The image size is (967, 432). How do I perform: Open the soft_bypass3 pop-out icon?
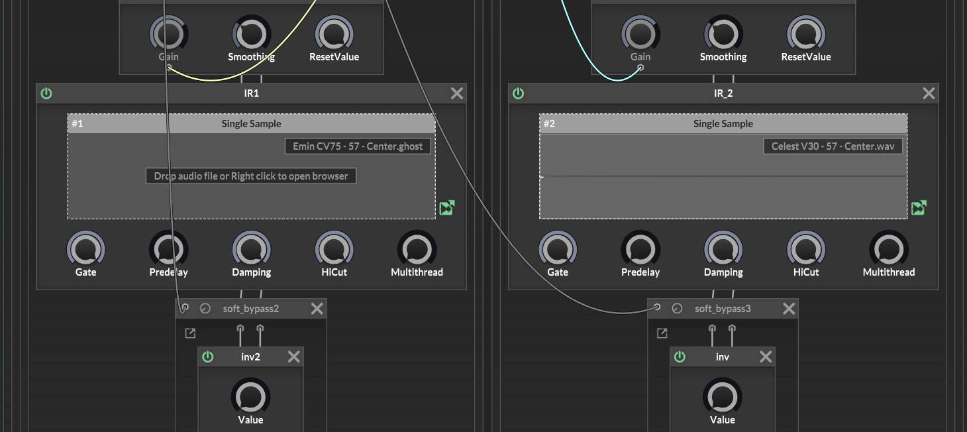click(x=662, y=333)
